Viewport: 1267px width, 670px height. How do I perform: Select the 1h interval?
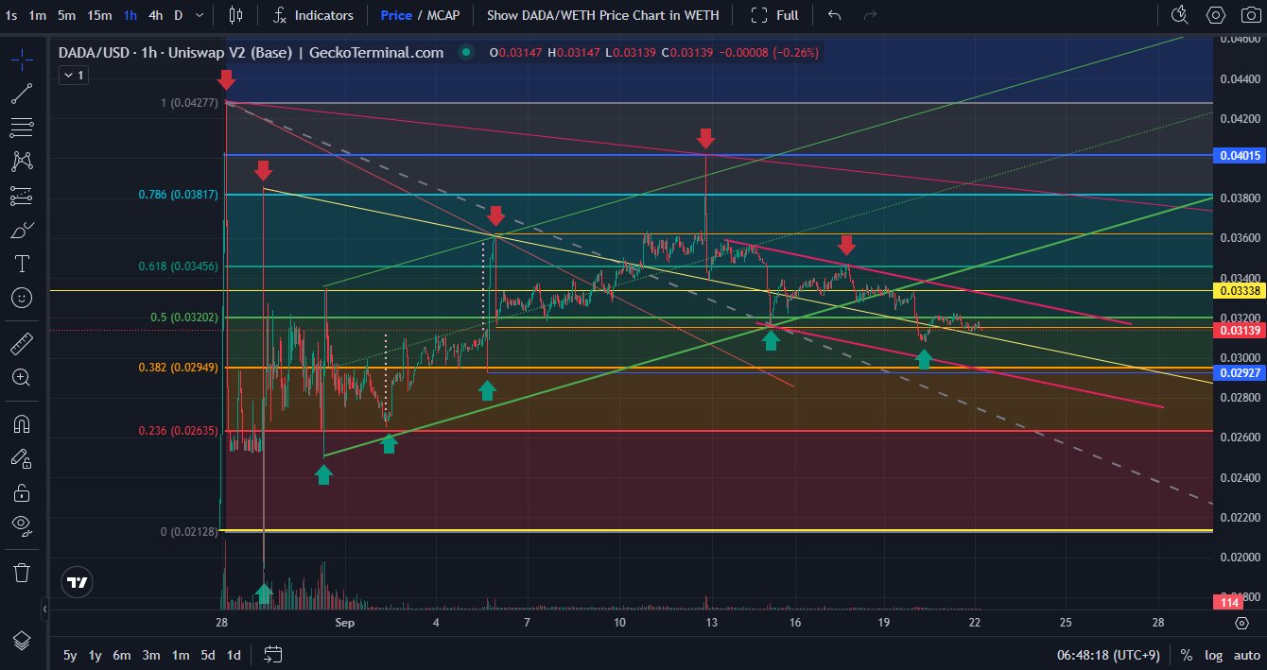(130, 15)
